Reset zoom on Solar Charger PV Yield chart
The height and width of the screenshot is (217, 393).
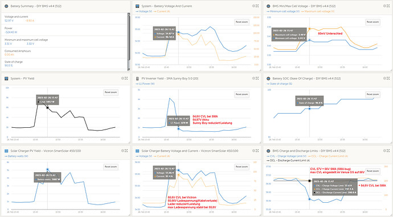[110, 167]
